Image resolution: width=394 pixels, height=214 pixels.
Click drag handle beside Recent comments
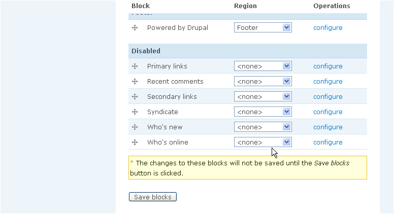click(x=135, y=81)
